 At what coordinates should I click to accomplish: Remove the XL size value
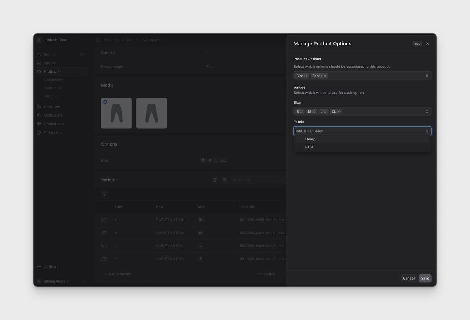click(338, 112)
